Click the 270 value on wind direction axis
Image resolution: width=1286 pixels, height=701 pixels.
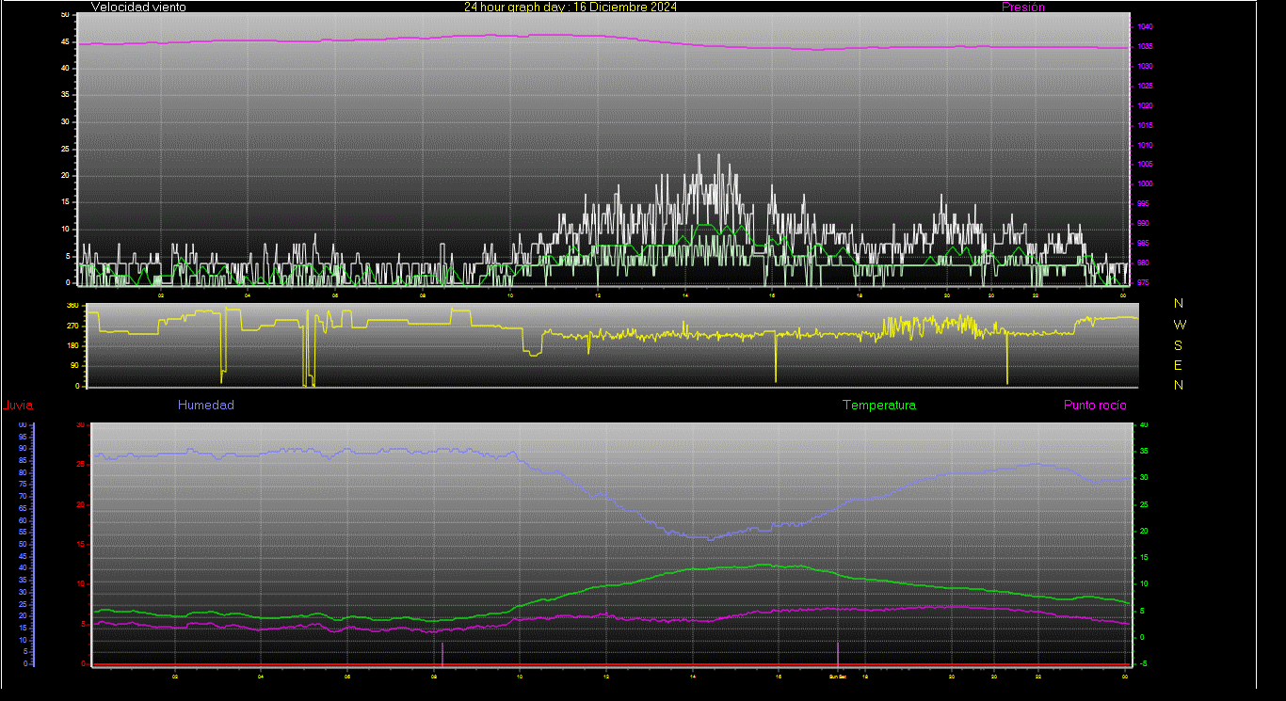[x=73, y=326]
